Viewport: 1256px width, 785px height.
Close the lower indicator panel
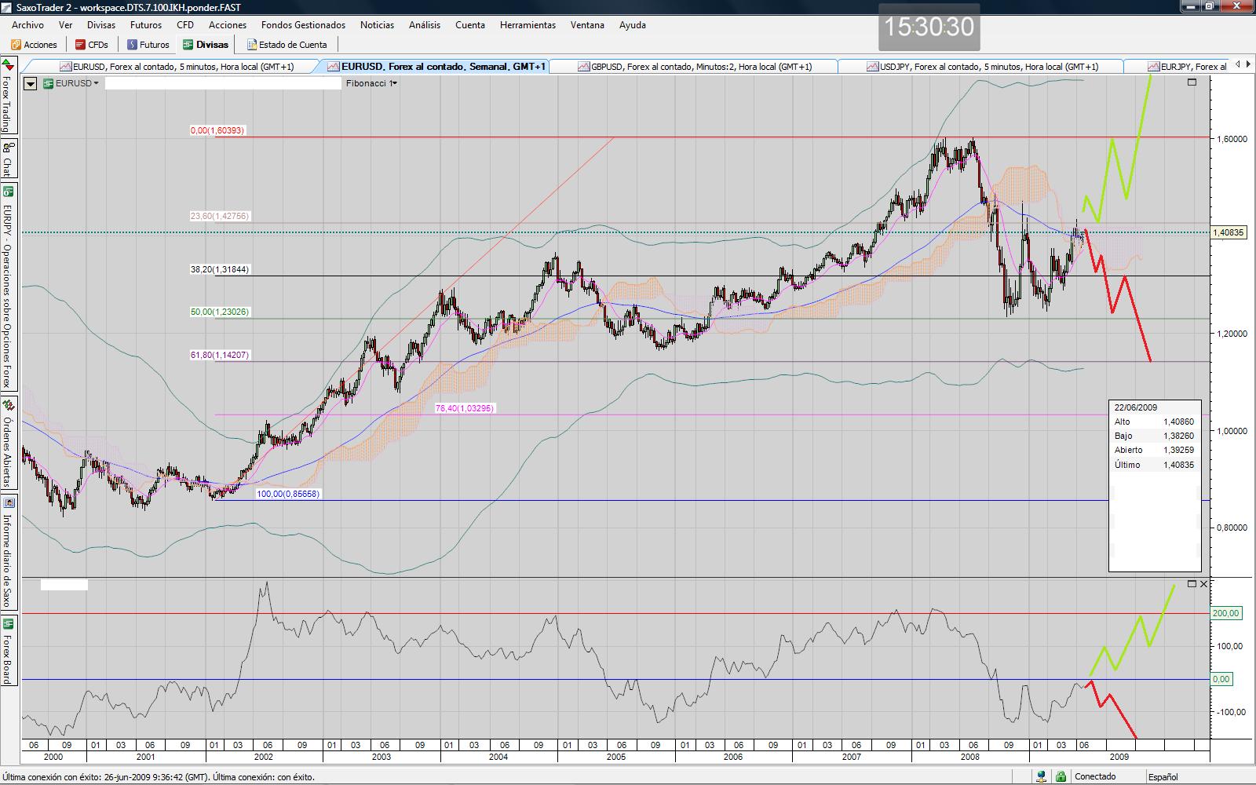(x=1203, y=584)
